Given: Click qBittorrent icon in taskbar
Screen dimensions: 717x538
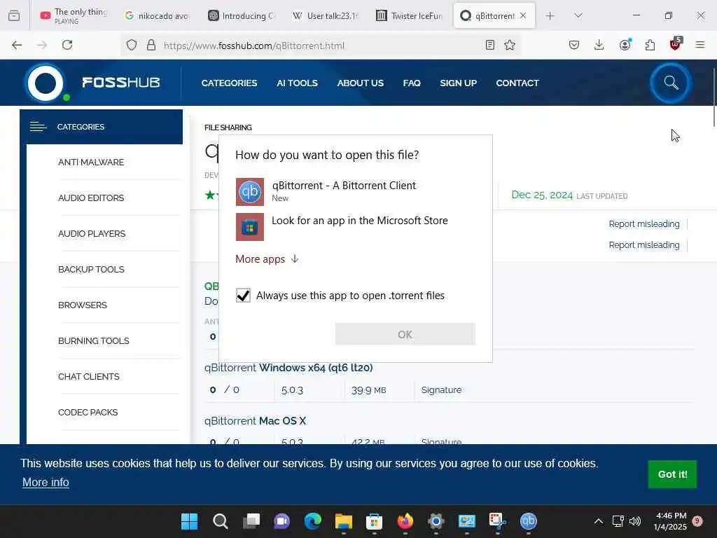Looking at the screenshot, I should coord(528,521).
